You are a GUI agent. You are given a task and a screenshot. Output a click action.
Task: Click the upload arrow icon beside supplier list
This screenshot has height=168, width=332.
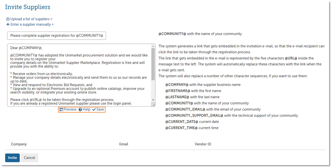click(x=8, y=19)
